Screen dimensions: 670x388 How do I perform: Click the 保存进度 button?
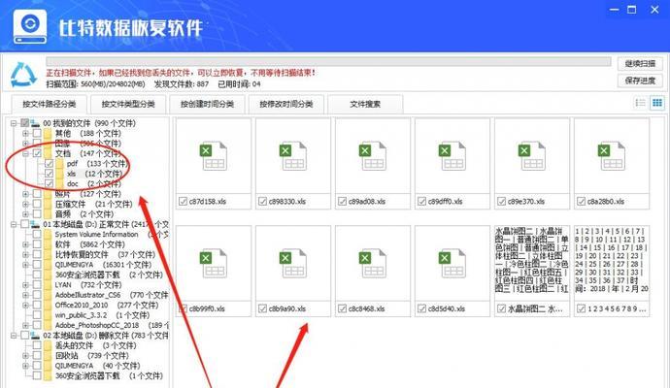[x=642, y=80]
